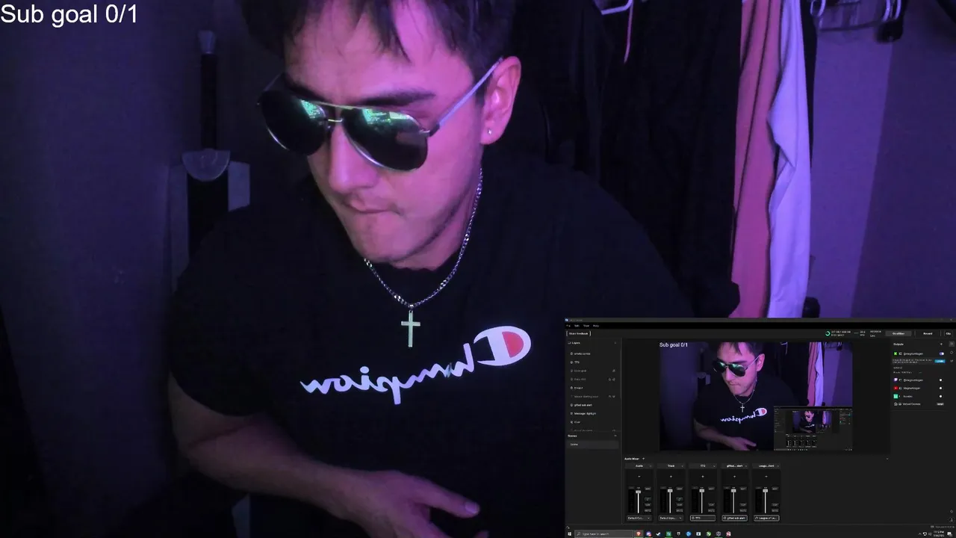
Task: Click the TTS channel volume fader
Action: [x=702, y=490]
